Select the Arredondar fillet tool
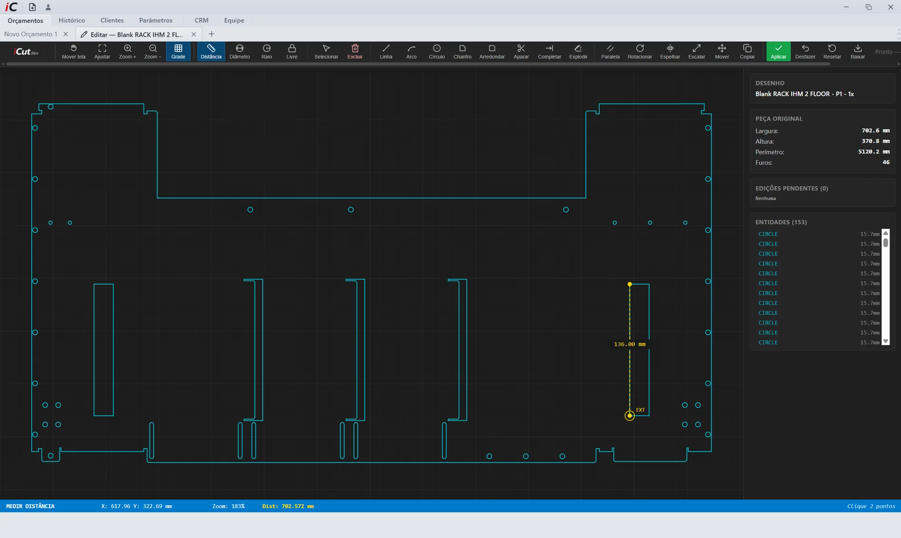This screenshot has height=538, width=901. click(x=492, y=52)
